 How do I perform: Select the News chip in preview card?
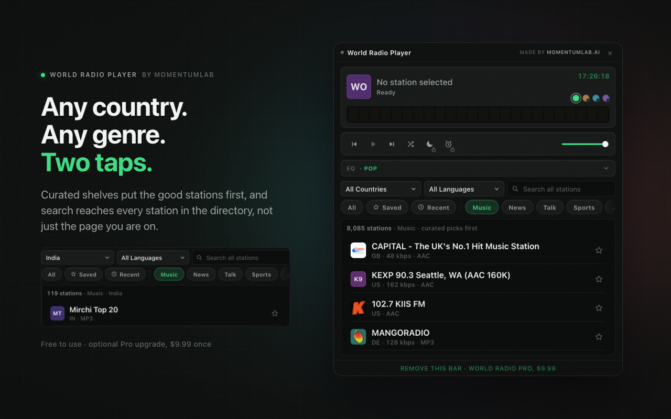201,274
